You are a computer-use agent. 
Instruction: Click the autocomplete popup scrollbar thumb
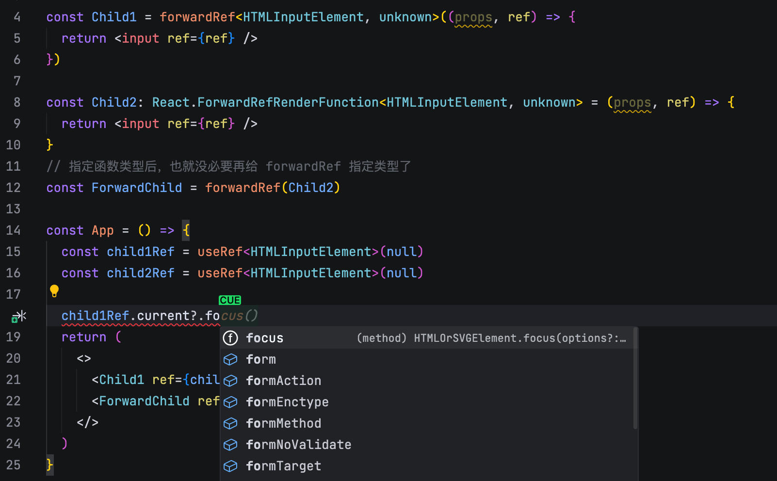coord(635,378)
